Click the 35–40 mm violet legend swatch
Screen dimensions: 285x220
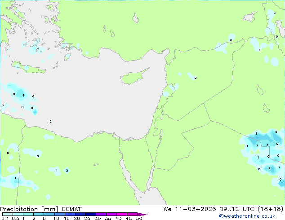pyautogui.click(x=111, y=214)
